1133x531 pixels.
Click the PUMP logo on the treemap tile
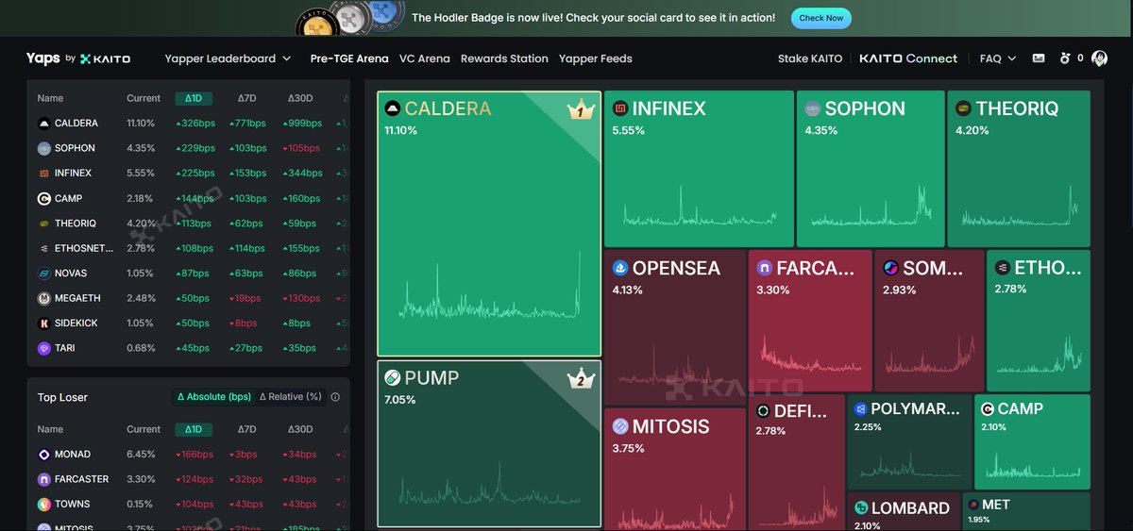(x=392, y=378)
